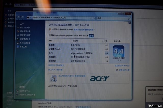Click the folder icon at the start of the address bar
This screenshot has height=108, width=163.
coord(28,18)
